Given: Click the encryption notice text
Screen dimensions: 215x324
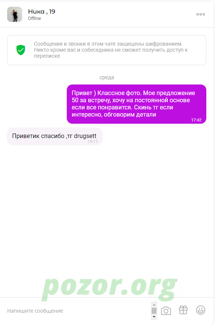Looking at the screenshot, I should coord(111,50).
